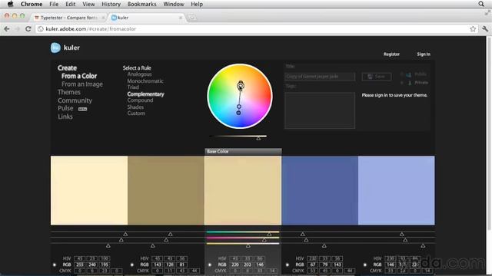Choose the Monochromatic color rule

click(x=145, y=80)
